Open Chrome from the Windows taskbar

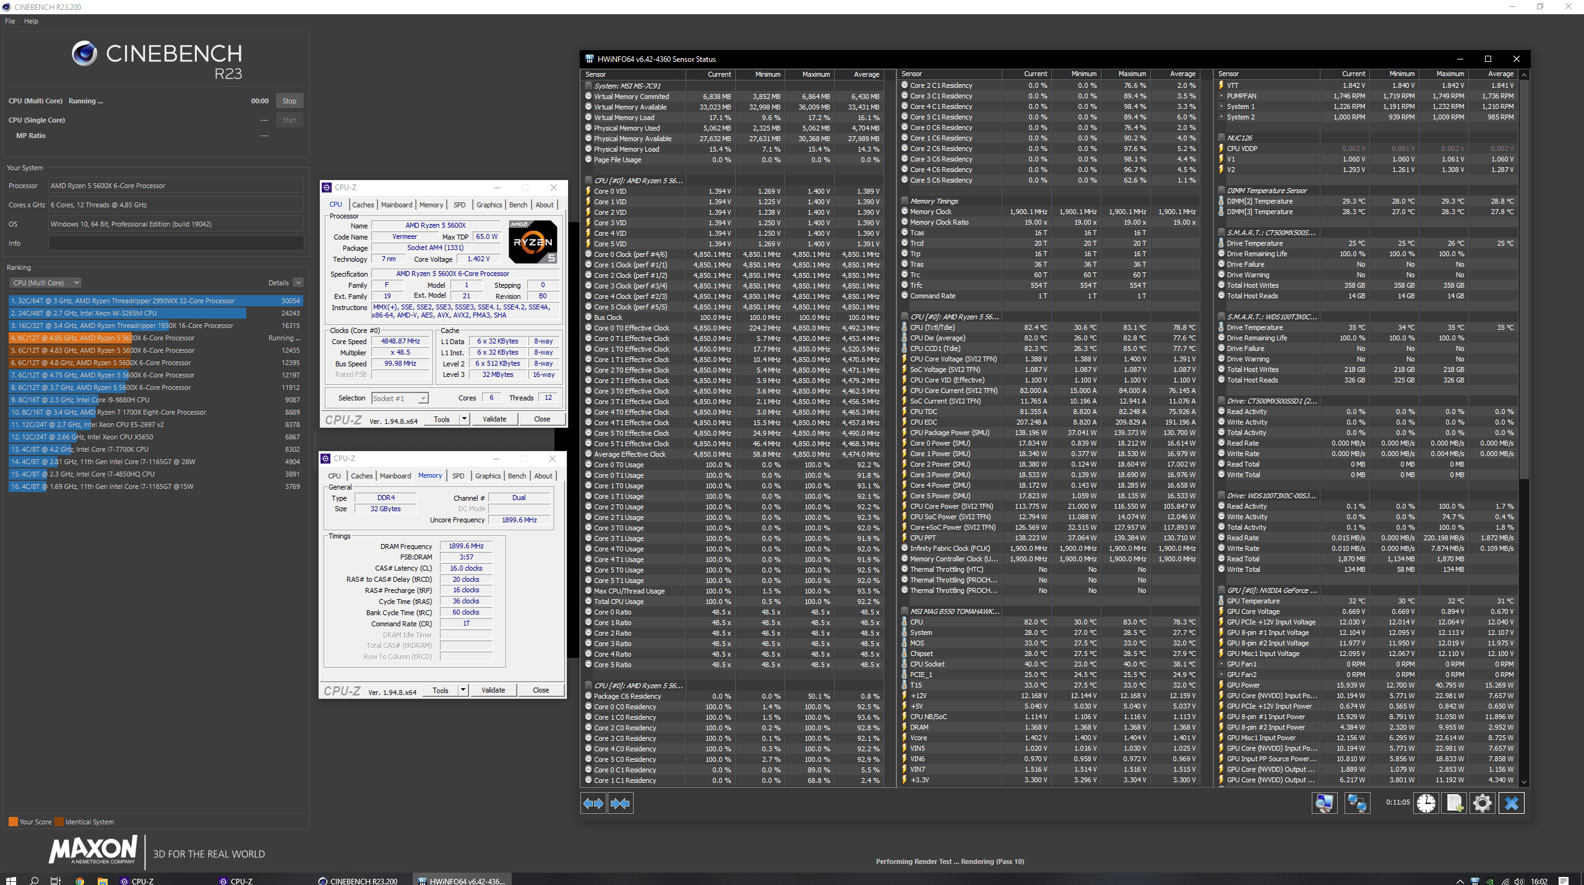tap(79, 881)
